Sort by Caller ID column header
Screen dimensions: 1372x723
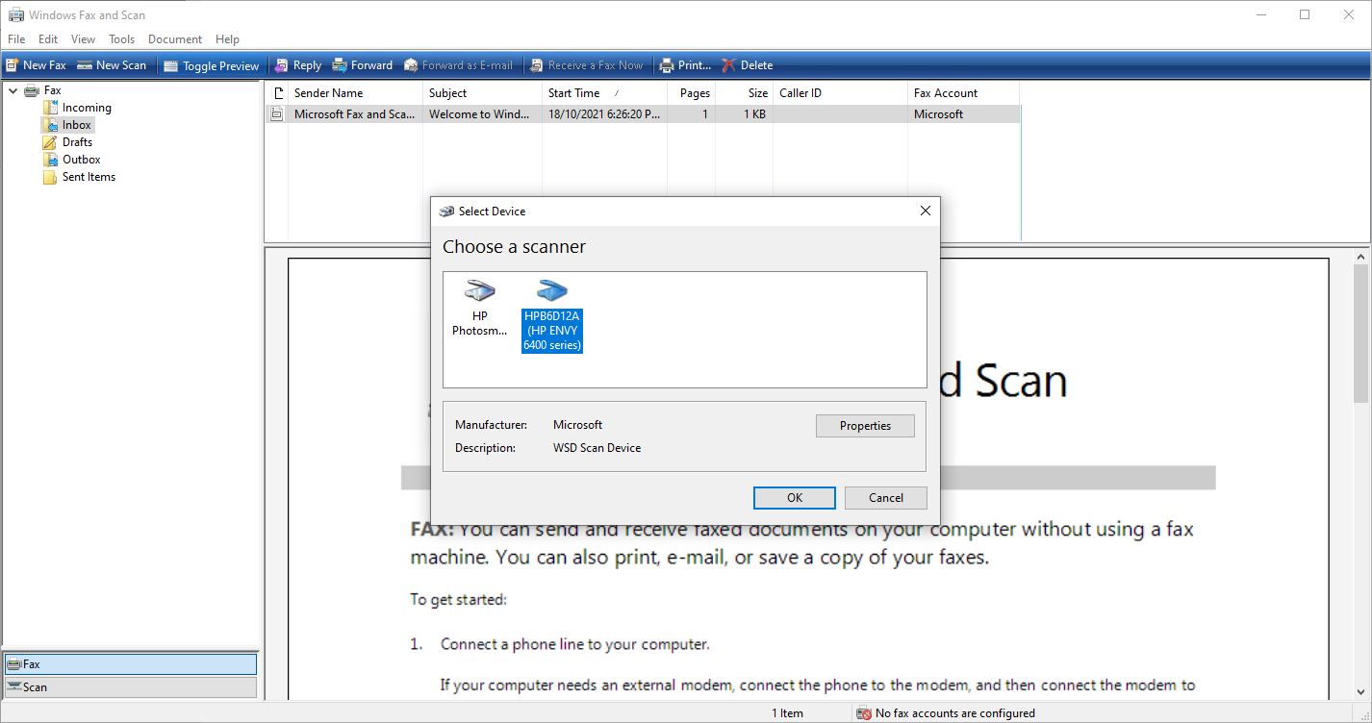click(x=840, y=93)
